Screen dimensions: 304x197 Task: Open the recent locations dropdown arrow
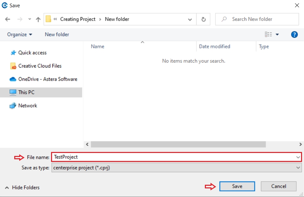(29, 19)
